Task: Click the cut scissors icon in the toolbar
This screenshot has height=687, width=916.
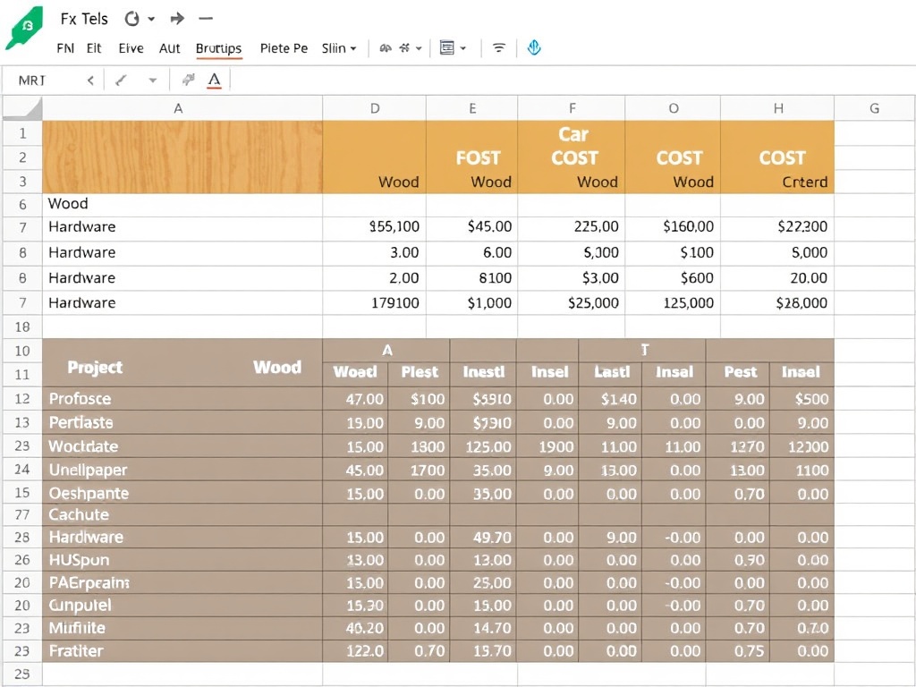Action: pos(403,47)
